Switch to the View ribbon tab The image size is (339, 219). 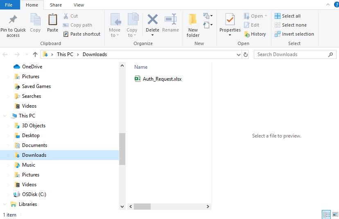pyautogui.click(x=79, y=5)
